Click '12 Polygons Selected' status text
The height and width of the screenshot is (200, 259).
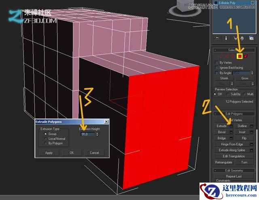[x=239, y=102]
